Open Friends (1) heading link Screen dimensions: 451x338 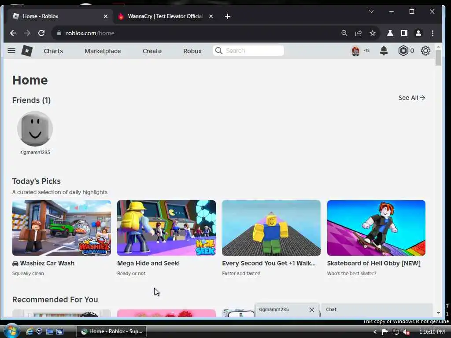click(31, 100)
